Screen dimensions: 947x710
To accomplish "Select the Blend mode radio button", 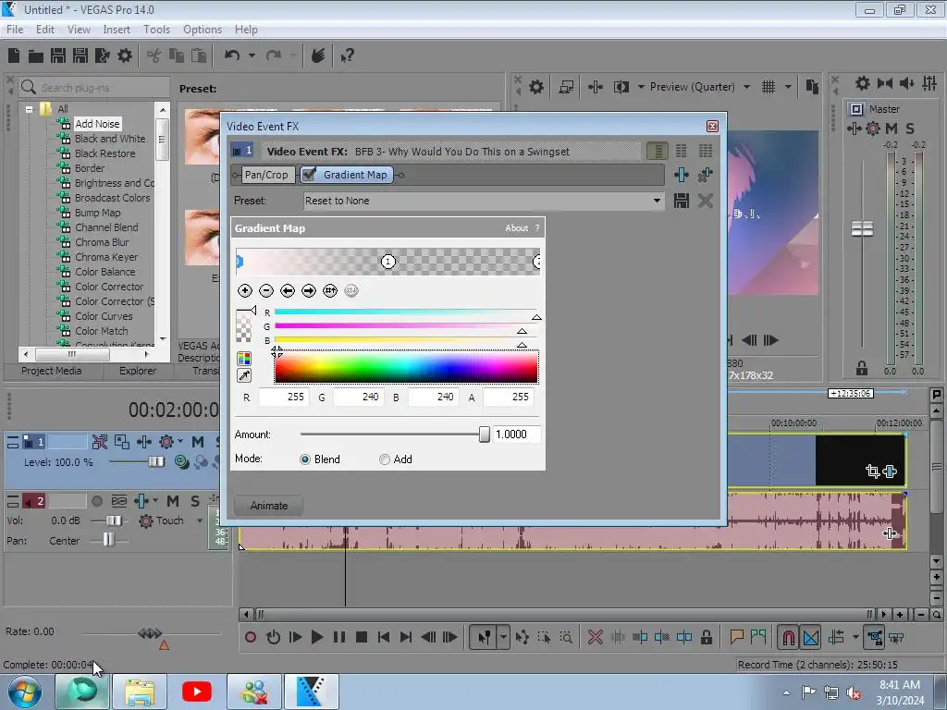I will [x=305, y=459].
